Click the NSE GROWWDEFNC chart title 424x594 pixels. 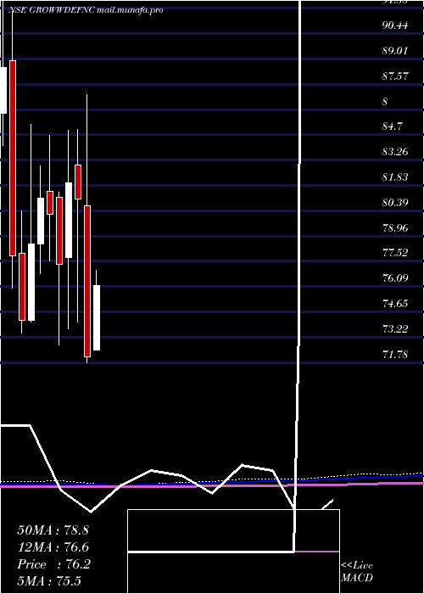click(x=86, y=10)
